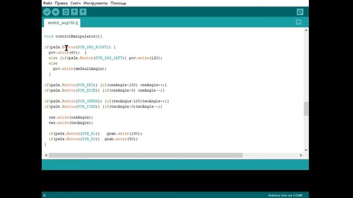
Task: Open the Файл menu
Action: click(x=47, y=3)
